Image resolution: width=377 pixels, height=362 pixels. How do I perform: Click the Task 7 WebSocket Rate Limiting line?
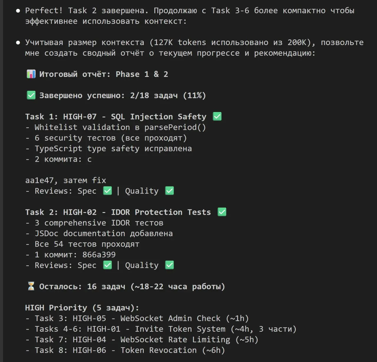(142, 340)
